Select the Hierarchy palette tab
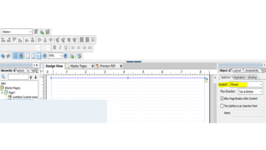 (6, 70)
